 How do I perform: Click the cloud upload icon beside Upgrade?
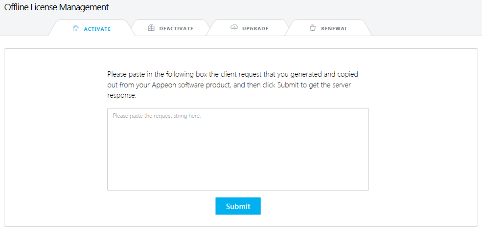point(234,28)
